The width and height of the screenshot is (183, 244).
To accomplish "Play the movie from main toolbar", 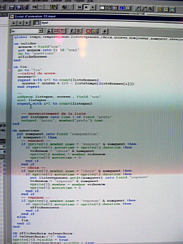I will (x=93, y=7).
